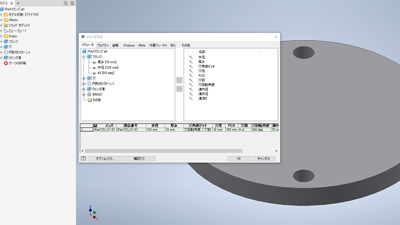Collapse the フランジ node in the dialog tree
The width and height of the screenshot is (400, 225).
click(x=84, y=57)
